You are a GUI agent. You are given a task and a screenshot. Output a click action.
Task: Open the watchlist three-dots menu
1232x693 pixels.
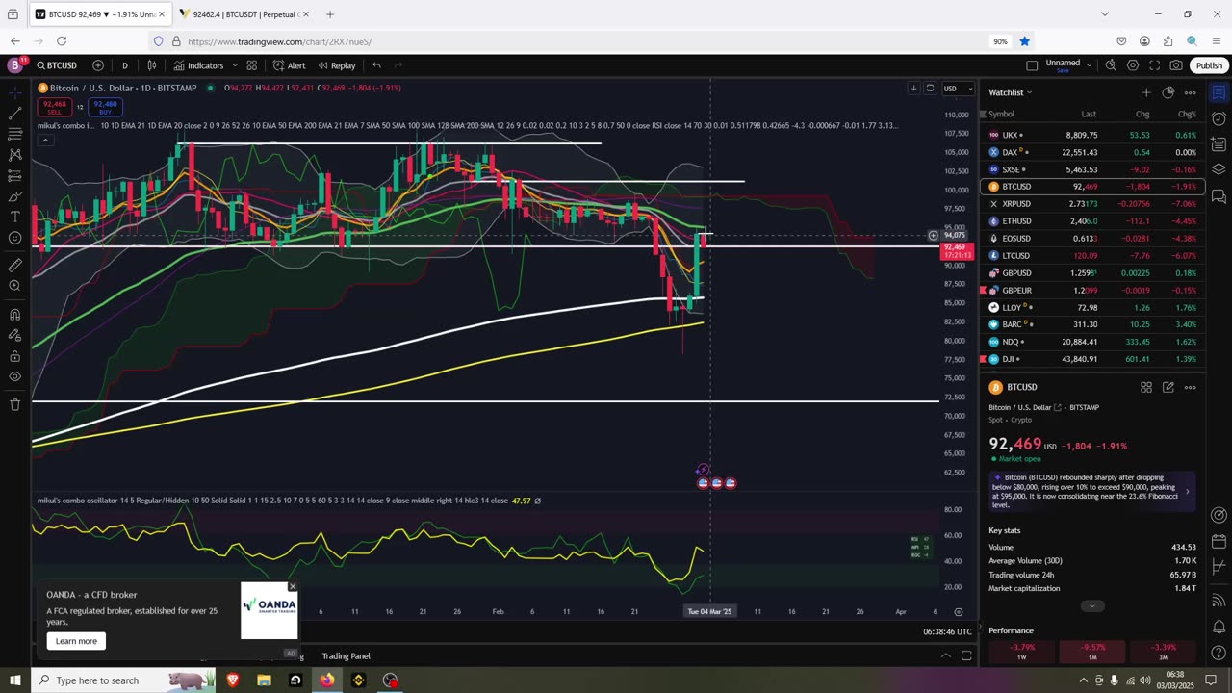pyautogui.click(x=1190, y=92)
